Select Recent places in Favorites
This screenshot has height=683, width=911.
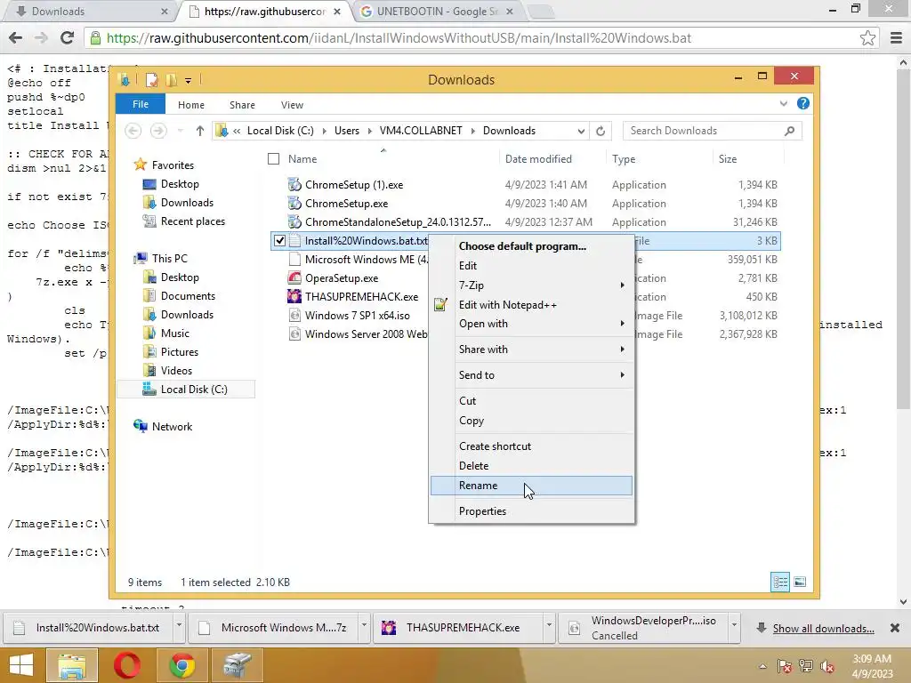[x=193, y=221]
